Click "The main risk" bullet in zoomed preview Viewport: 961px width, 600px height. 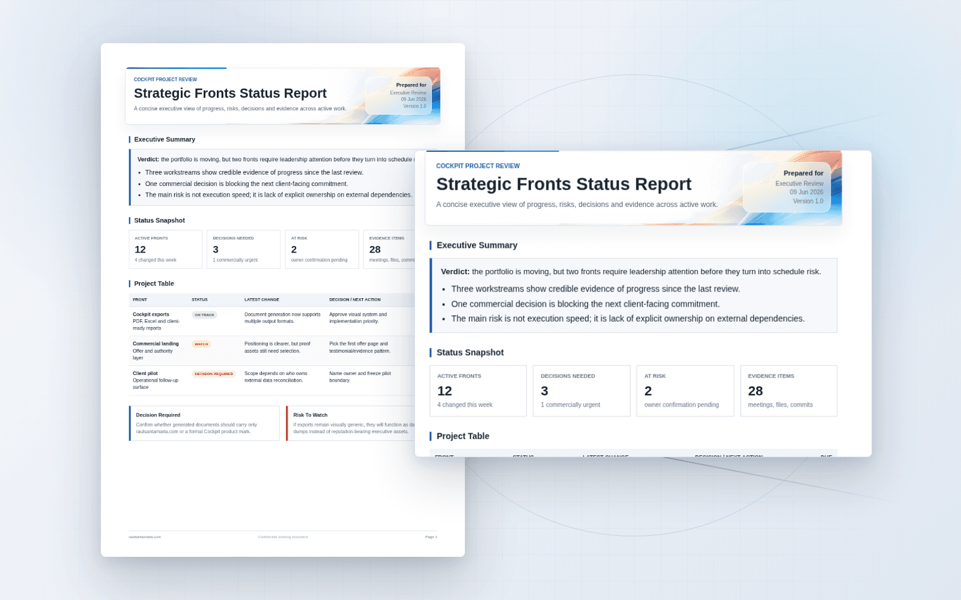(x=628, y=318)
